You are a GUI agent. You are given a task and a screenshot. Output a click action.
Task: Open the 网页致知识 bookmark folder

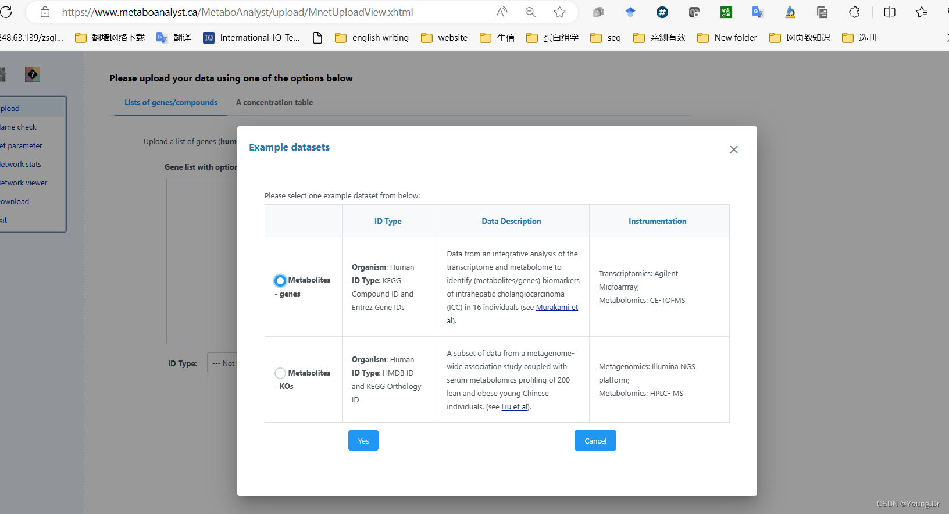[x=800, y=38]
